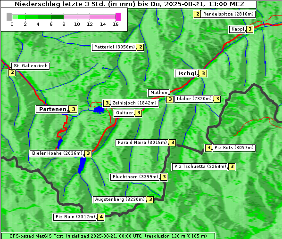Click the yellow value 3 beside Ischgl

pyautogui.click(x=203, y=73)
